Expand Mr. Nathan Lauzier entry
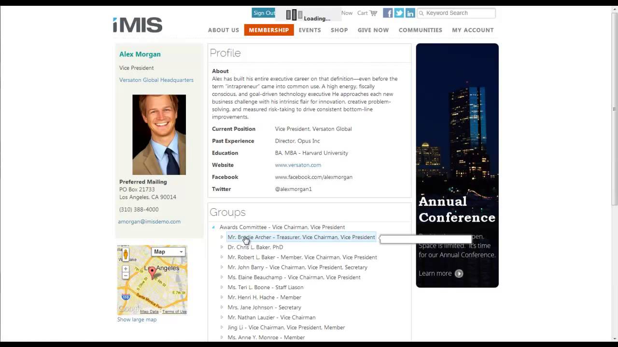This screenshot has height=347, width=618. 222,318
